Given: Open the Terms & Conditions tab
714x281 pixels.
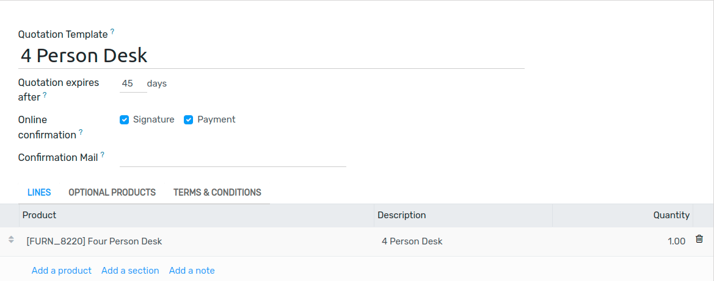Looking at the screenshot, I should (217, 193).
